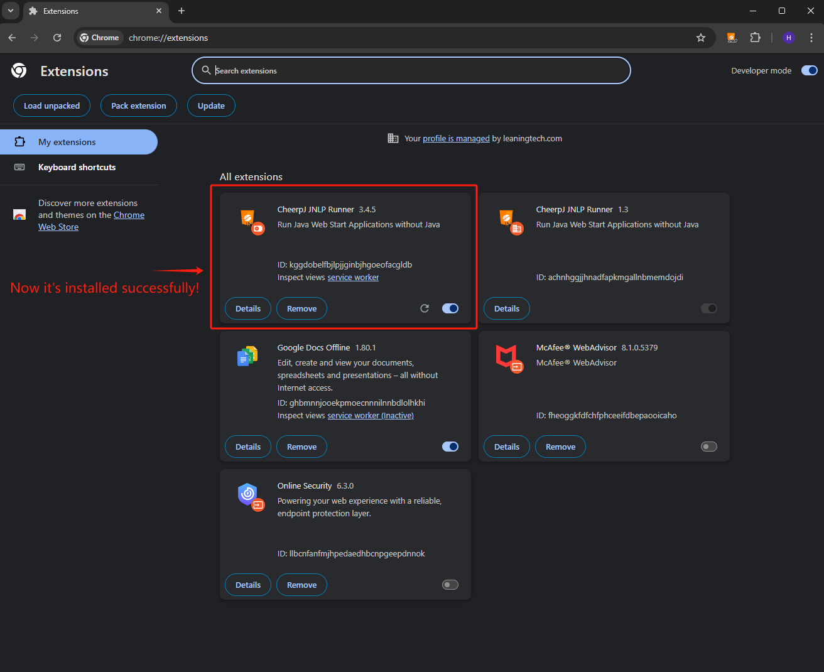Click the Load unpacked button
Screen dimensions: 824x672
pyautogui.click(x=51, y=106)
